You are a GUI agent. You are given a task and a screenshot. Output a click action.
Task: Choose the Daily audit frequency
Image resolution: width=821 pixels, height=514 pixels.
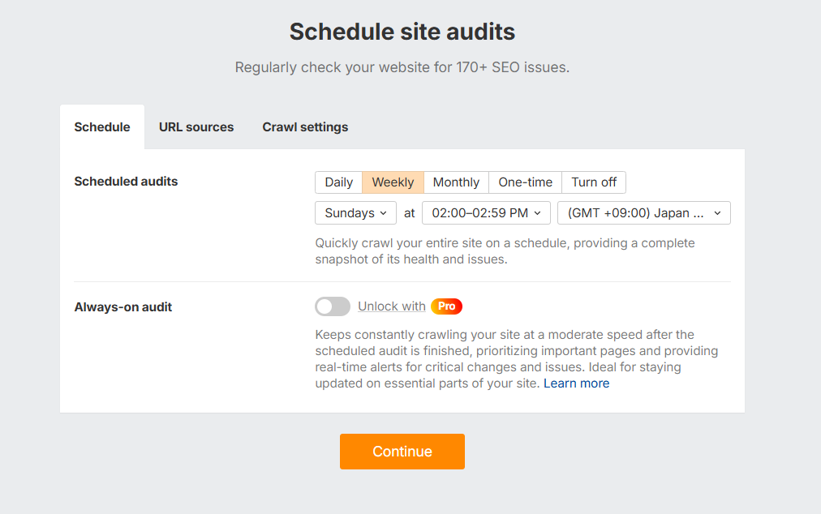coord(338,182)
